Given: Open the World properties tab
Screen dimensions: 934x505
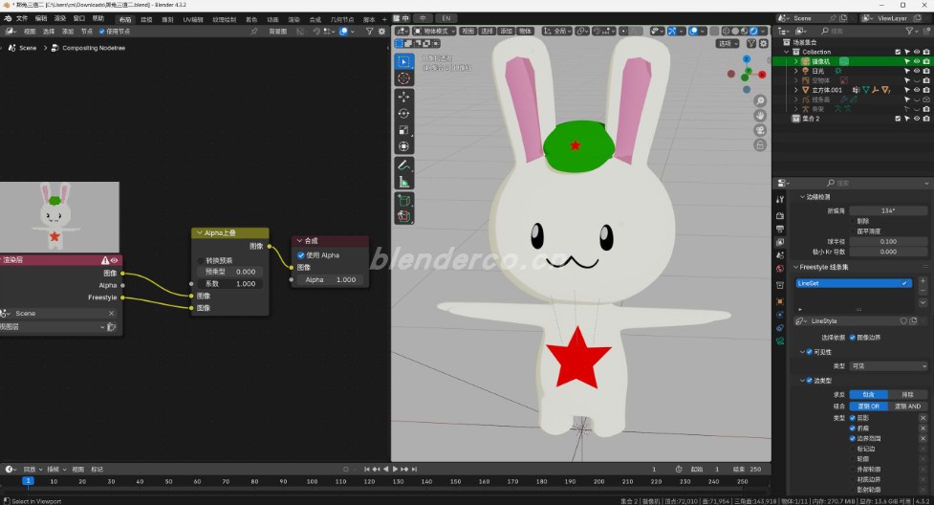Looking at the screenshot, I should 780,269.
